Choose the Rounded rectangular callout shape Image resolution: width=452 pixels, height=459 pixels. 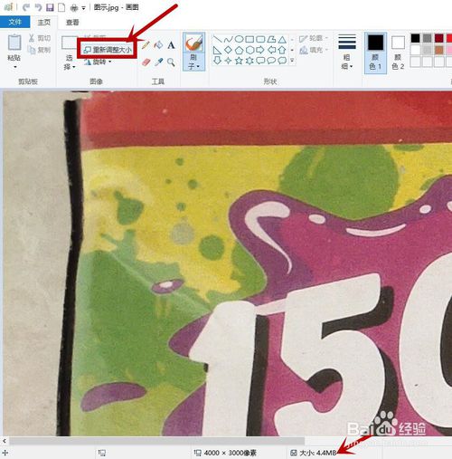tap(260, 61)
